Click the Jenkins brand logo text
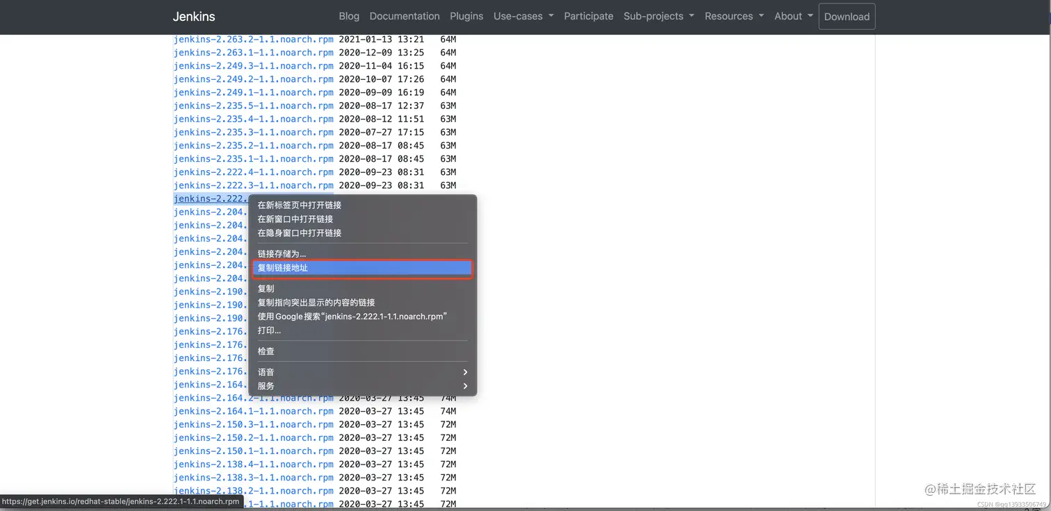Image resolution: width=1051 pixels, height=511 pixels. (x=194, y=17)
